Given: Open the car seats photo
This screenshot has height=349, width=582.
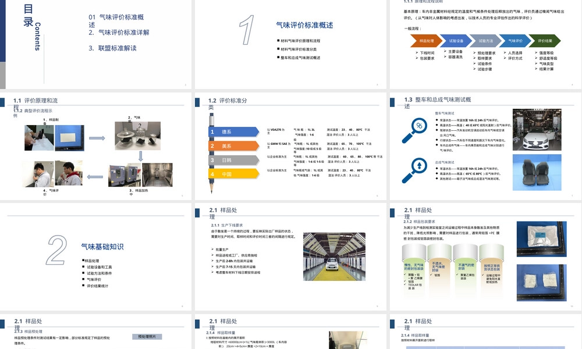Looking at the screenshot, I should pos(537,172).
